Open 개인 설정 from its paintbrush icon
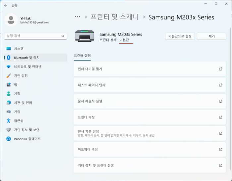232x181 pixels. tap(9, 76)
